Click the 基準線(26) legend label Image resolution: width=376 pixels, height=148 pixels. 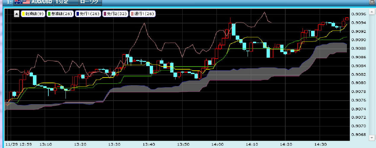[x=60, y=14]
